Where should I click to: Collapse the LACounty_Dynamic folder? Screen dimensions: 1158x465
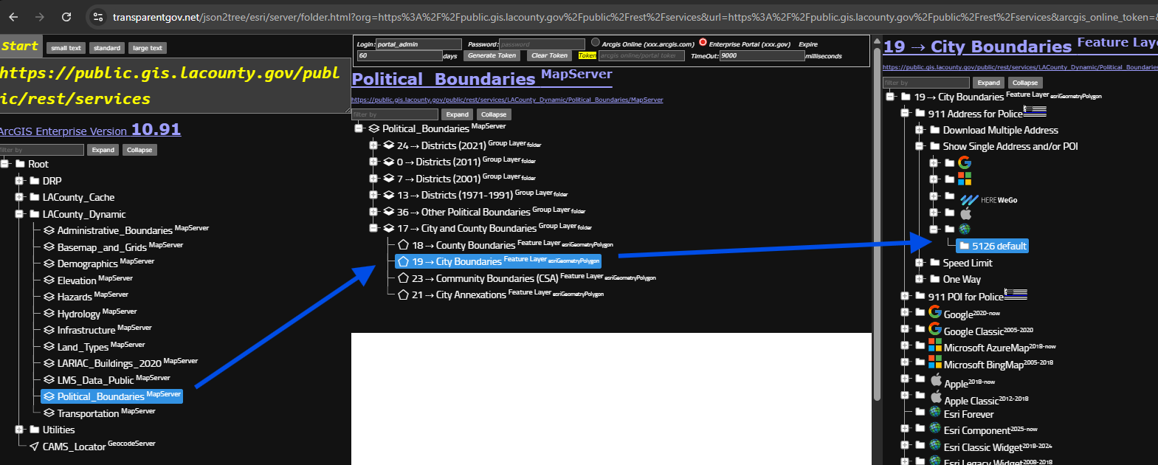pyautogui.click(x=19, y=214)
